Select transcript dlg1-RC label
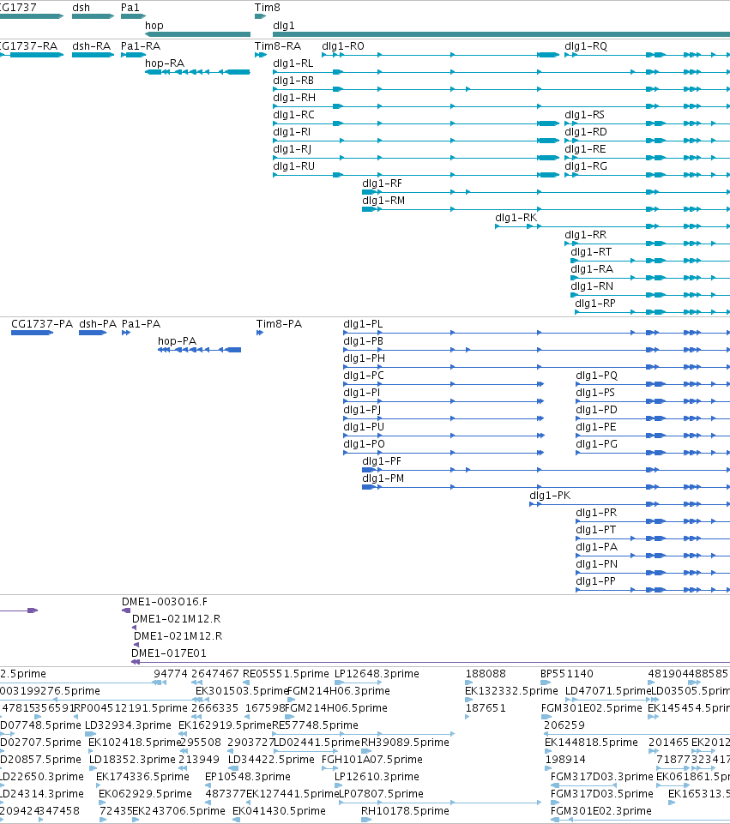730x824 pixels. [x=293, y=115]
